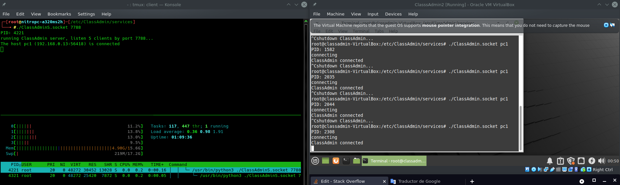Image resolution: width=620 pixels, height=185 pixels.
Task: Click VirtualBox audio indicator icon
Action: 540,170
